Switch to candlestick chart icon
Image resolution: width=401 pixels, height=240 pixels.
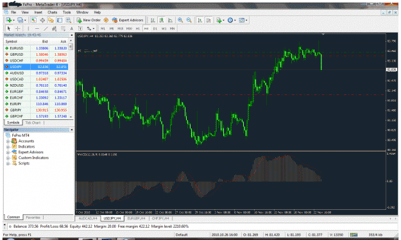click(x=162, y=20)
